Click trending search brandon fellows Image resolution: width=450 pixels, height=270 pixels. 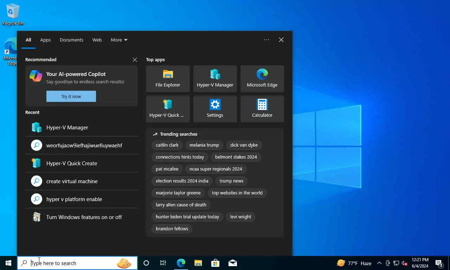point(172,229)
